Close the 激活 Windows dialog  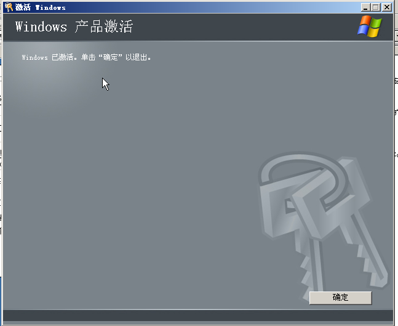coord(387,7)
